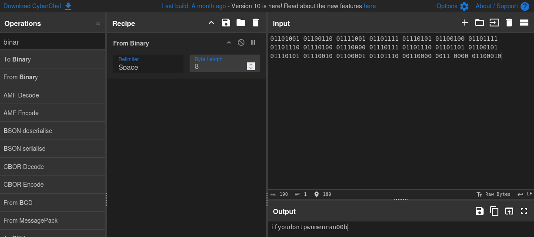Click the Operations panel heading
This screenshot has width=534, height=237.
[x=23, y=23]
